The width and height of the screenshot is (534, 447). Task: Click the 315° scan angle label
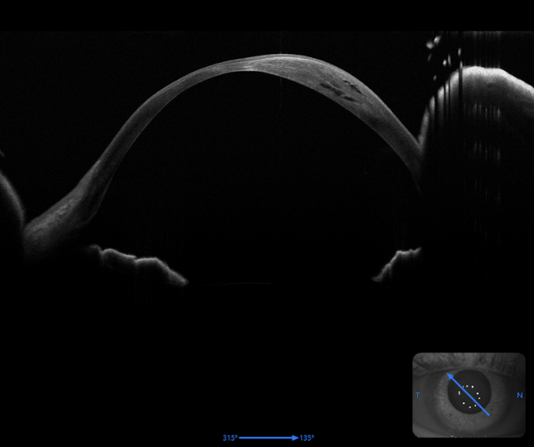230,438
